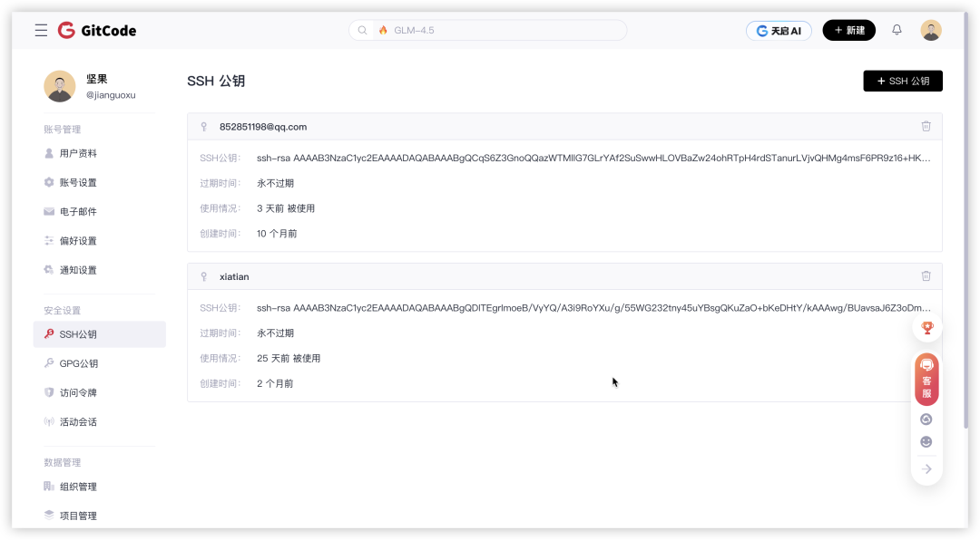Open notifications bell icon
Viewport: 980px width, 540px height.
(897, 30)
